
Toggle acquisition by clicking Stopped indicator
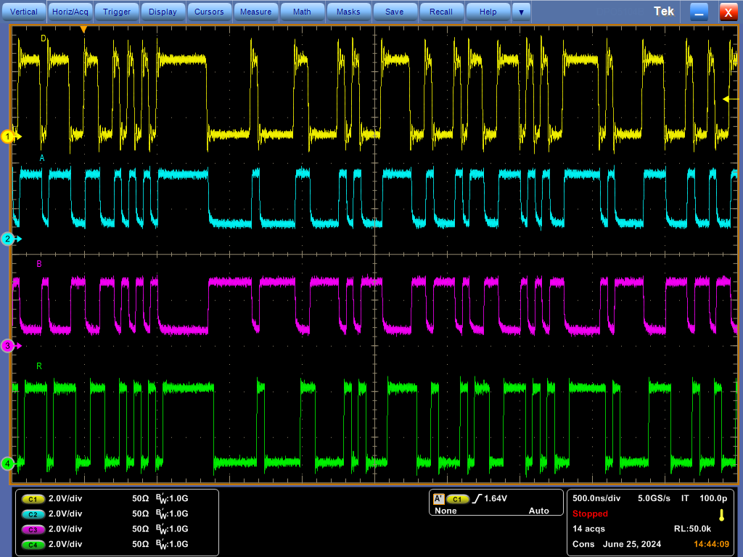point(590,513)
